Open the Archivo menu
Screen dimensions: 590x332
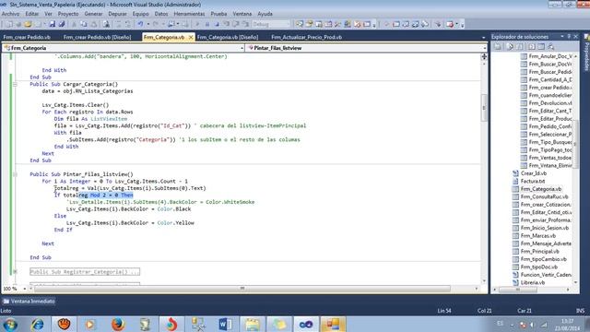pyautogui.click(x=10, y=14)
